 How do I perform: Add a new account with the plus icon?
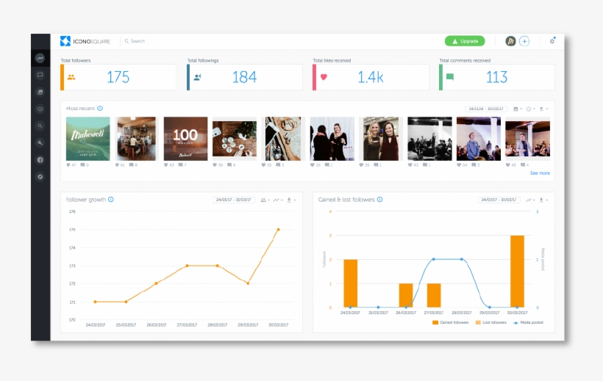coord(524,41)
